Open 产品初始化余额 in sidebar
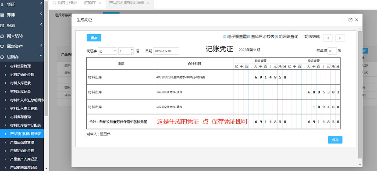 pyautogui.click(x=22, y=150)
